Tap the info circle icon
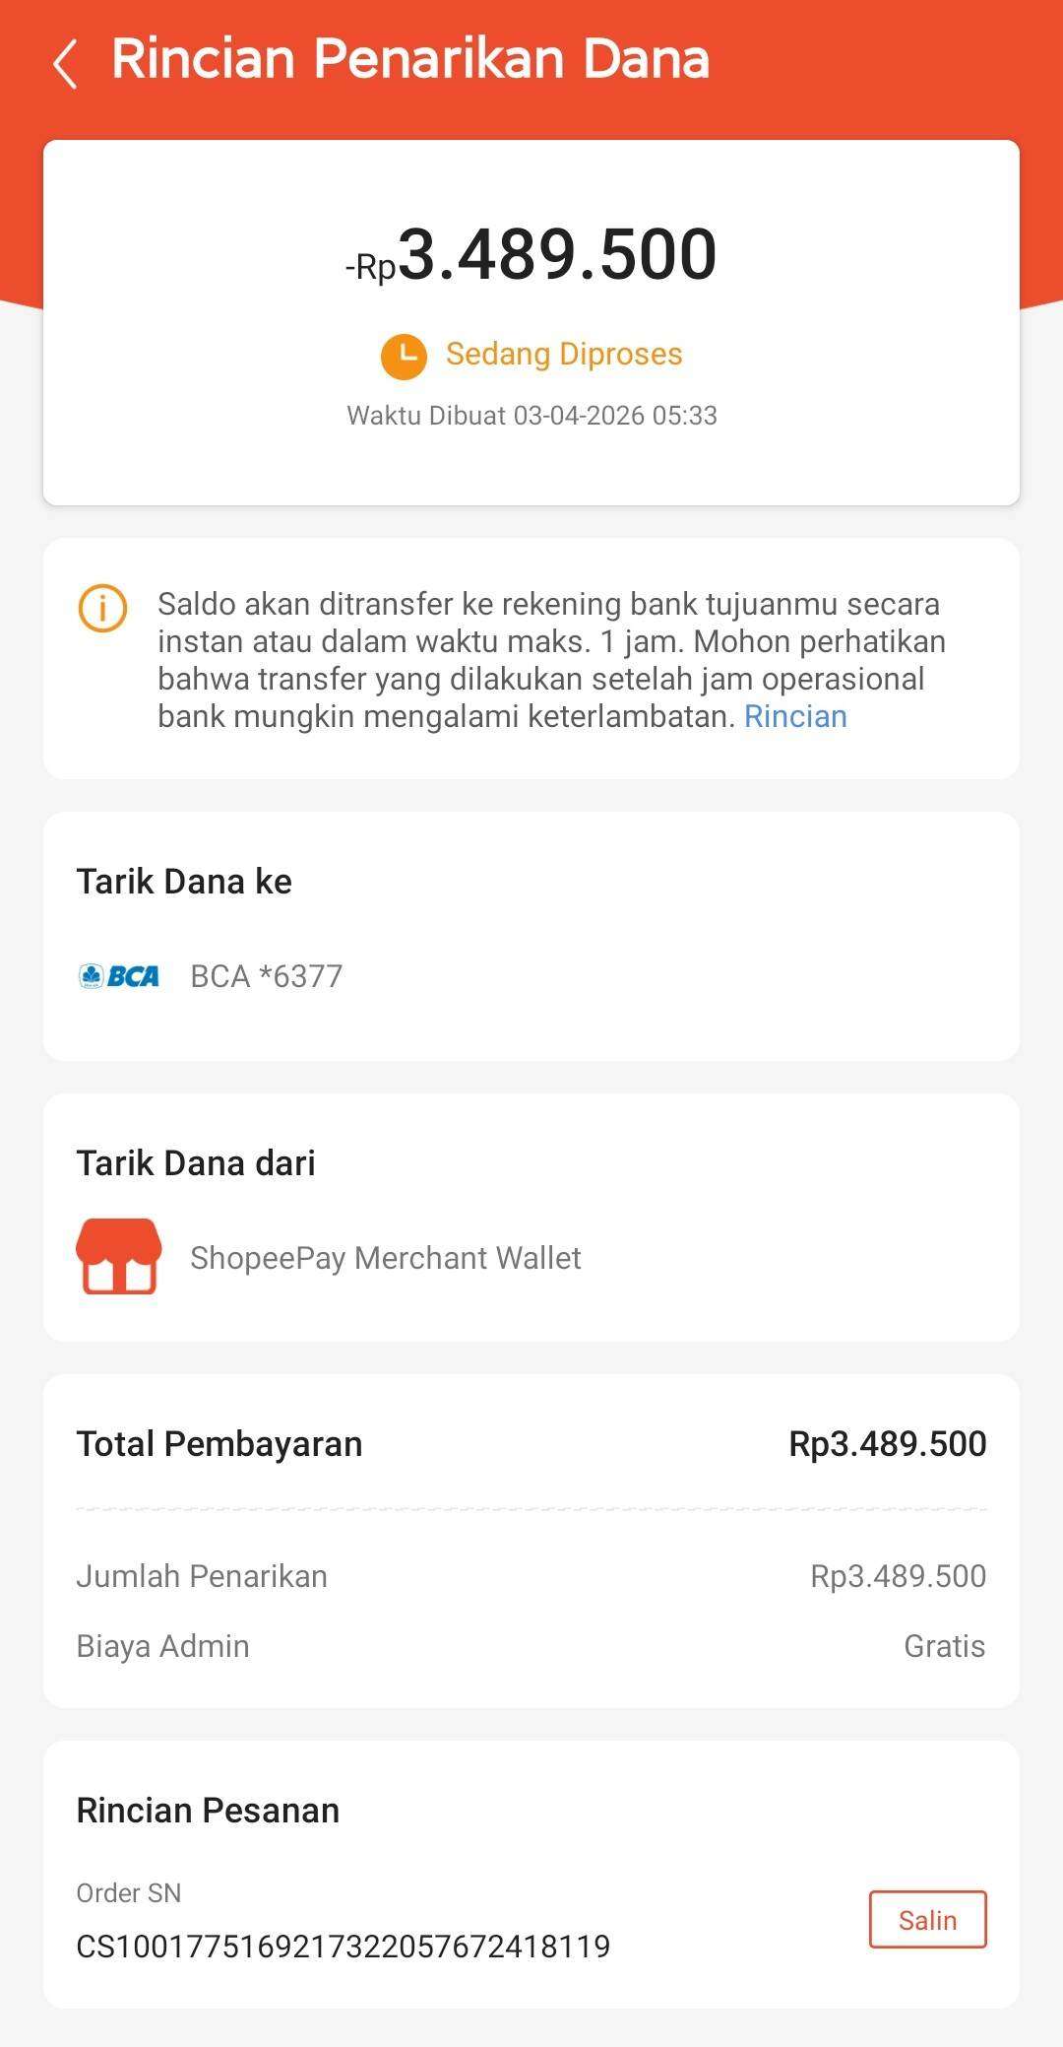 (x=102, y=608)
